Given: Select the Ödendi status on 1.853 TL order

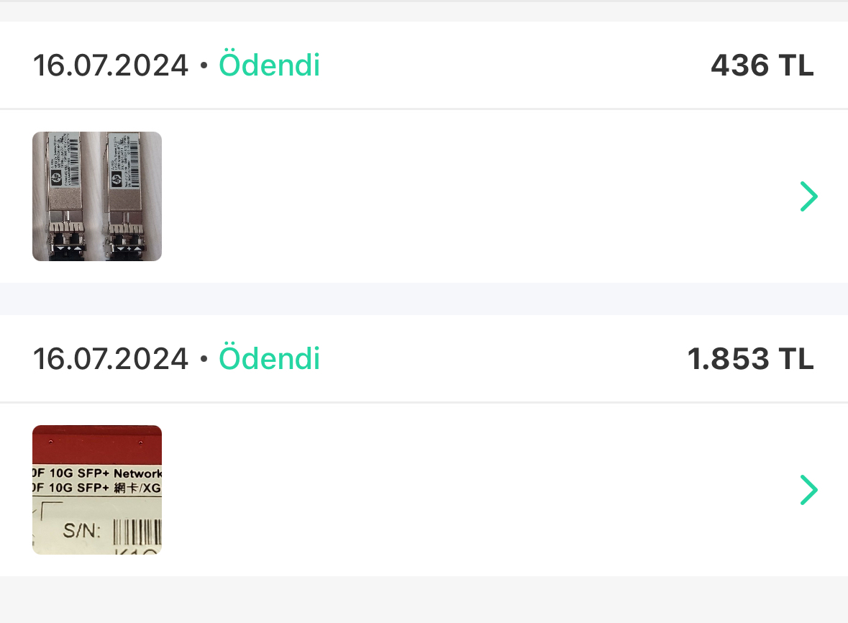Looking at the screenshot, I should (269, 358).
